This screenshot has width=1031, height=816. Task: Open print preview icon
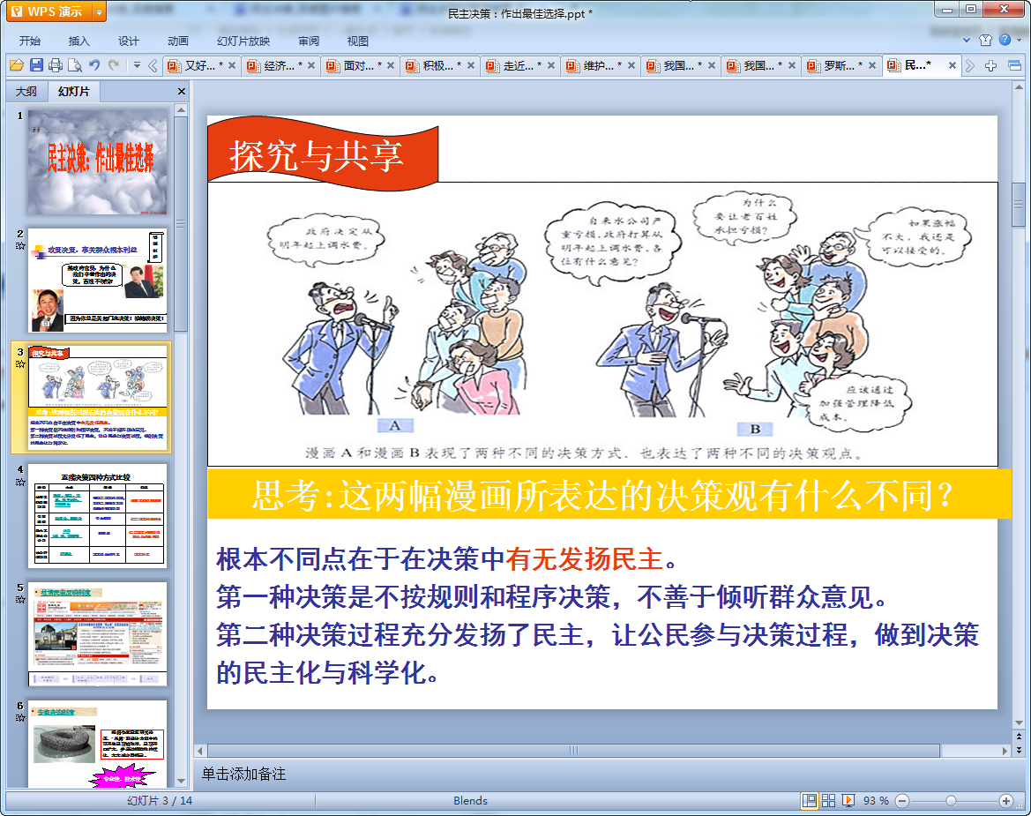75,65
